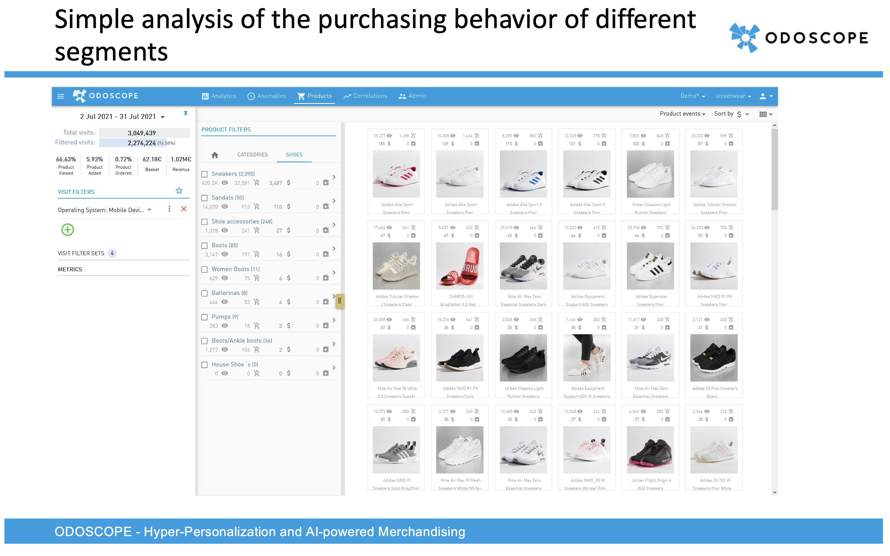Check the Sneakers category checkbox
890x556 pixels.
point(205,174)
